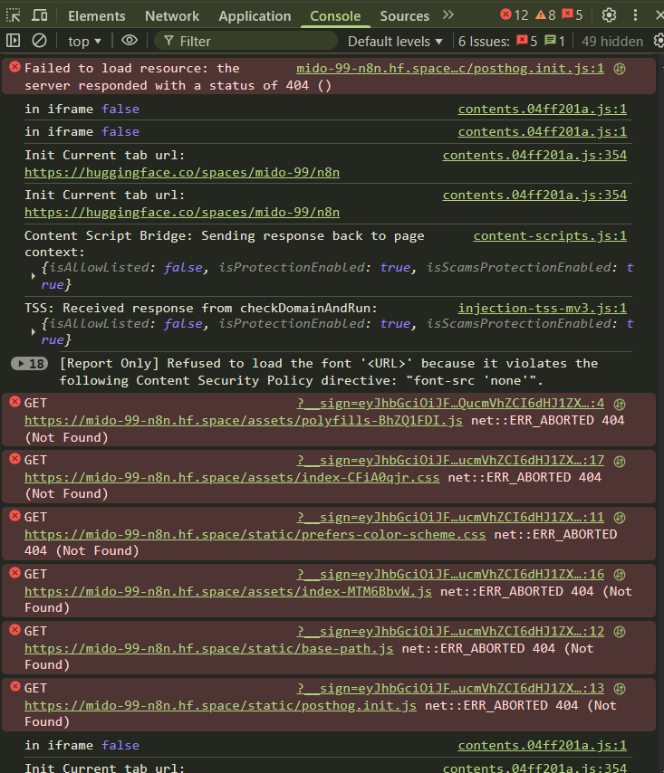This screenshot has height=773, width=664.
Task: Click the error icon on the GET static/posthog.init.js row
Action: pos(14,687)
